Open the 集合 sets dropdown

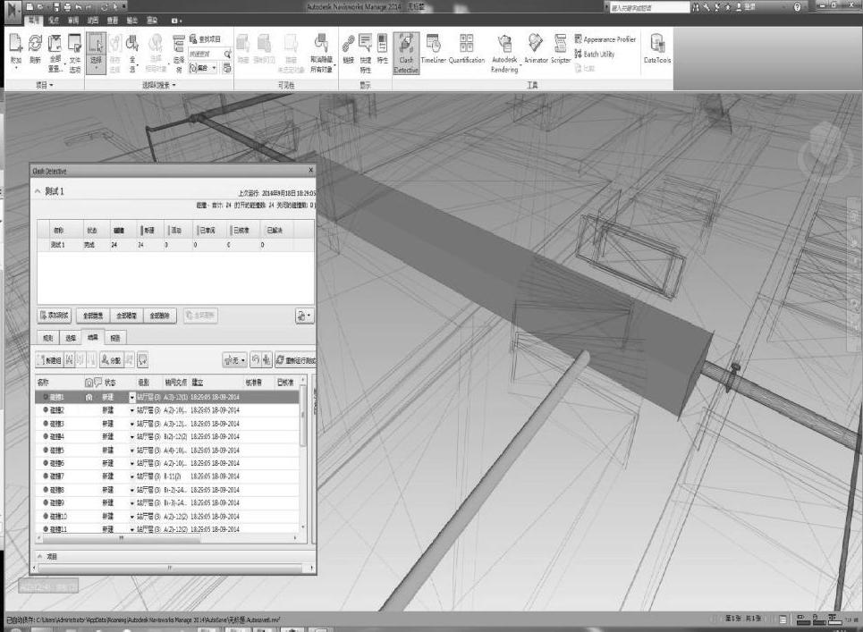[x=202, y=68]
